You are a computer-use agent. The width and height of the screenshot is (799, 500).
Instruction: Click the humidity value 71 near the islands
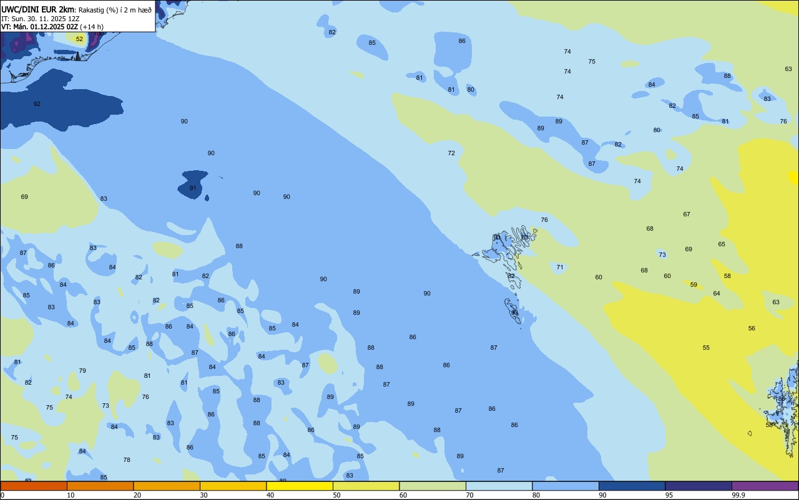(560, 267)
